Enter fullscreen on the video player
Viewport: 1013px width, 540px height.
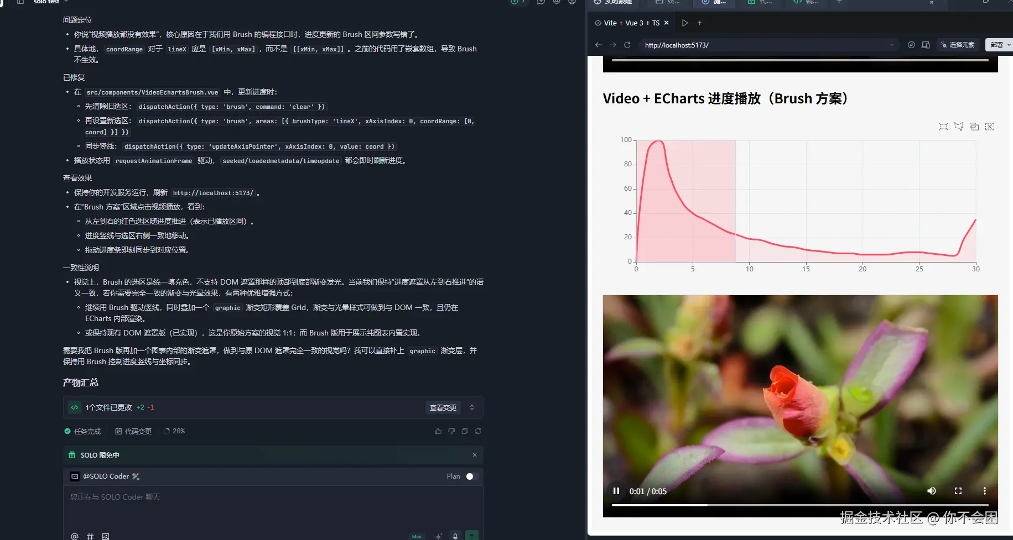(x=958, y=491)
